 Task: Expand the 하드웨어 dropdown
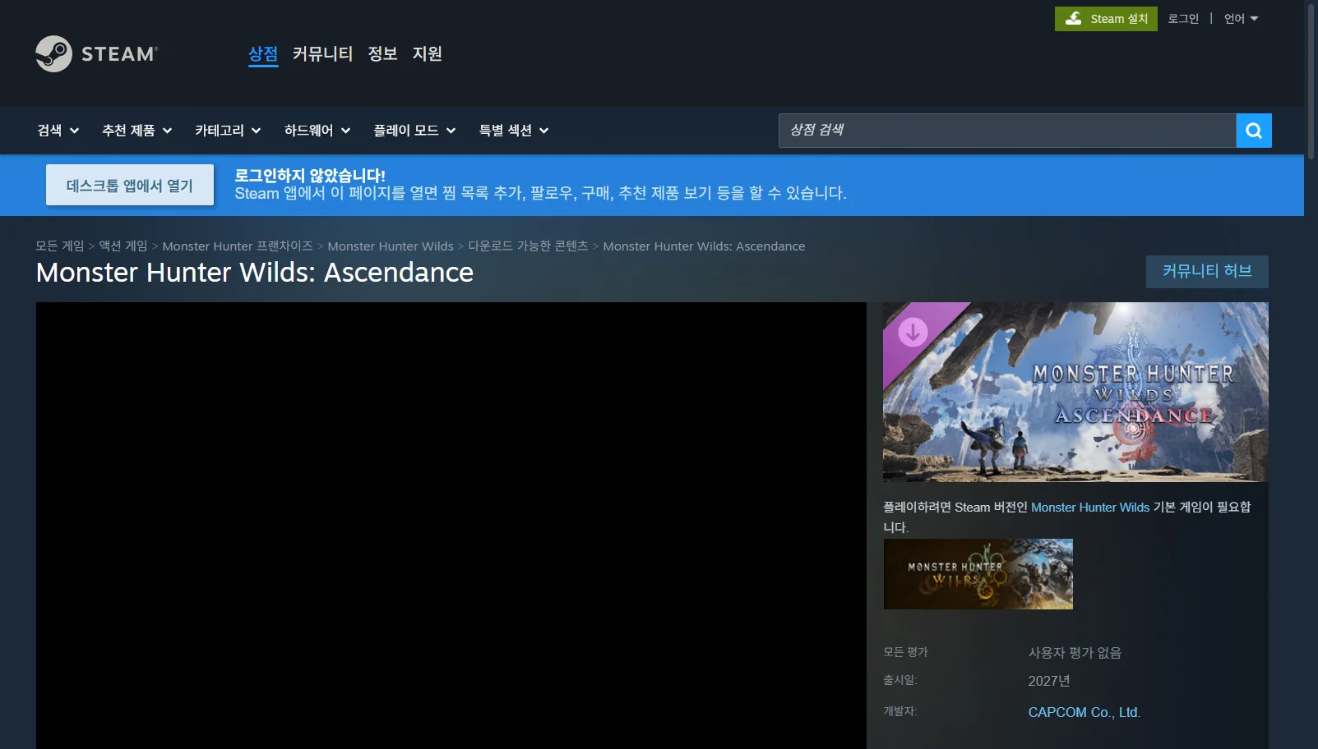317,131
